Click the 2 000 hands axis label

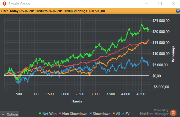[x=65, y=94]
